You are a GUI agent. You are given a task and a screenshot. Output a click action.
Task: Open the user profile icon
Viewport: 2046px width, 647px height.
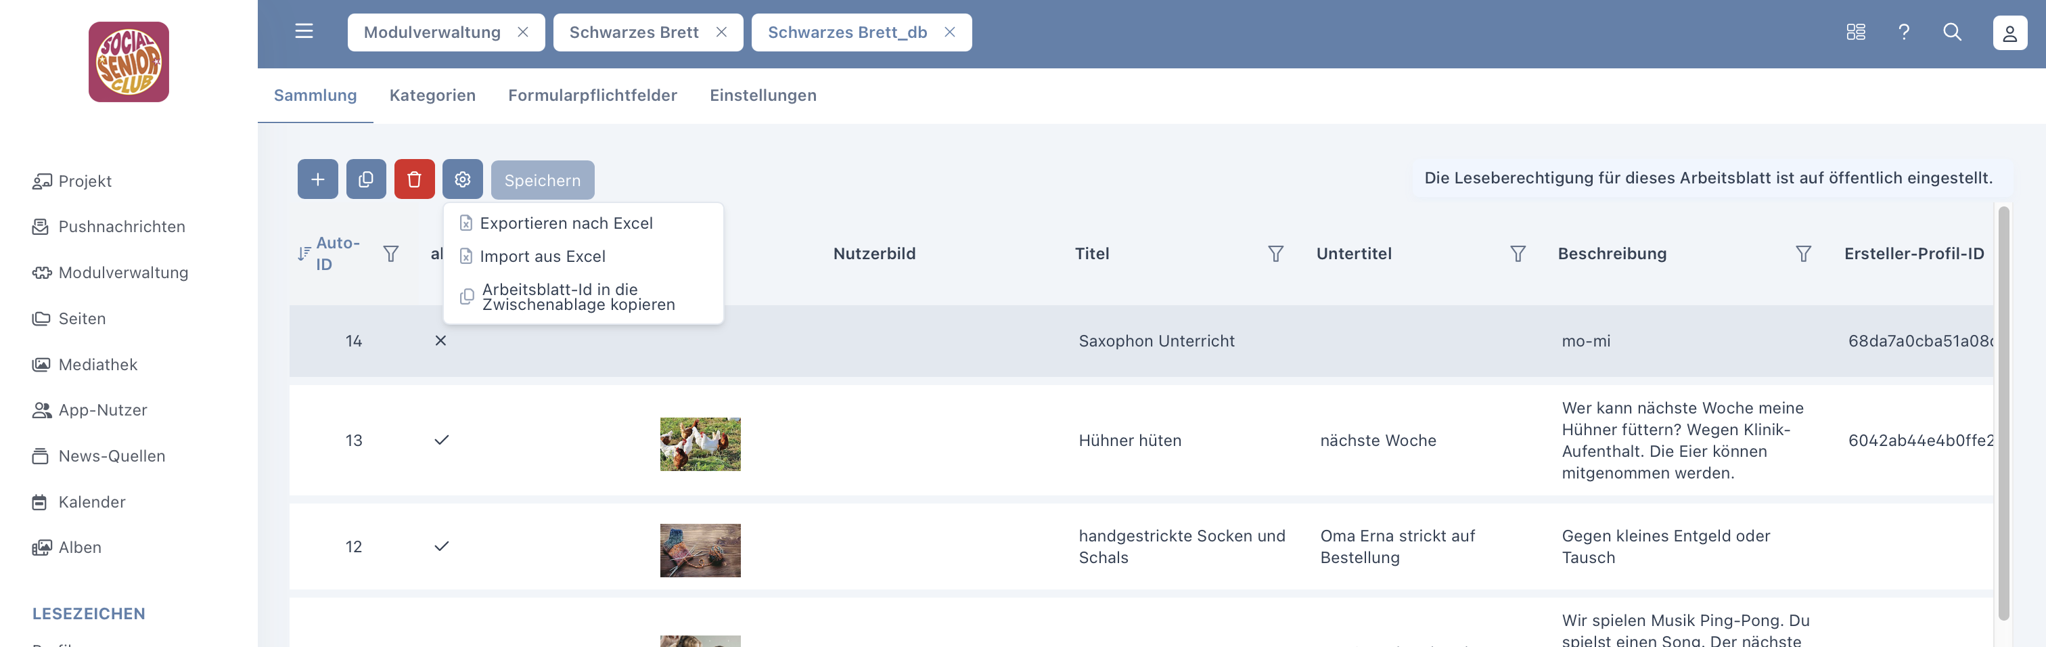[x=2009, y=33]
